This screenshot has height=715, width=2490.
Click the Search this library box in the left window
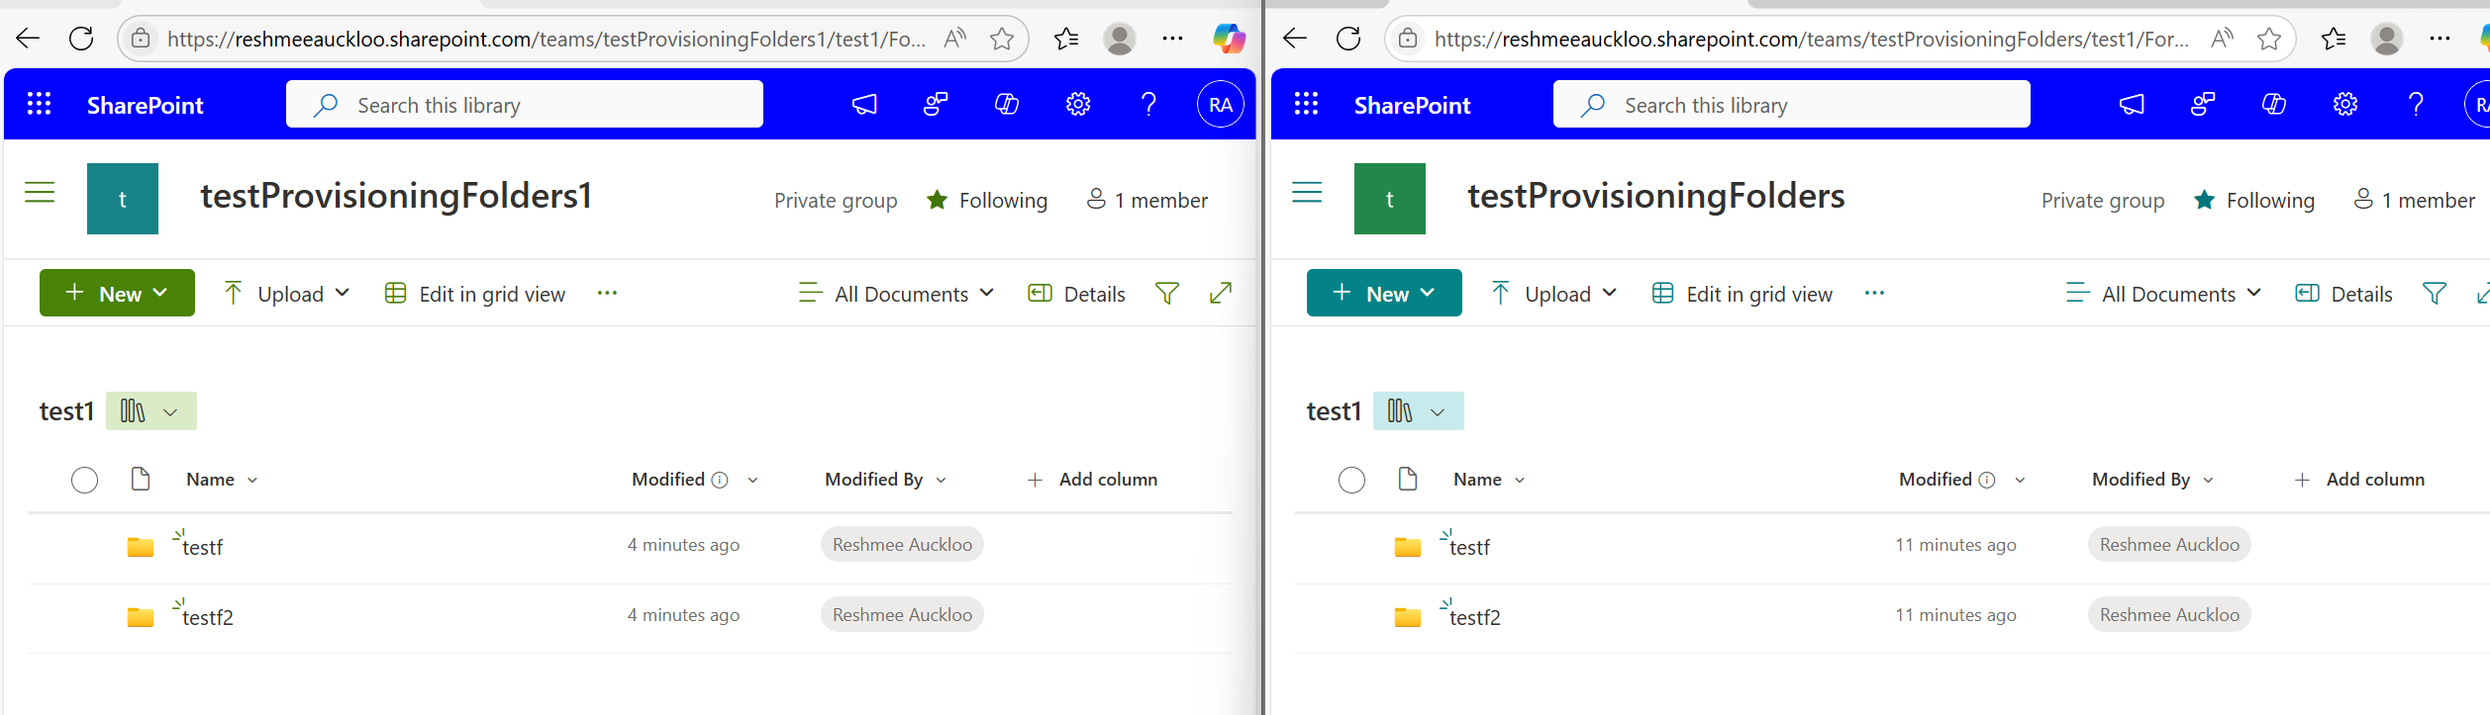(525, 104)
